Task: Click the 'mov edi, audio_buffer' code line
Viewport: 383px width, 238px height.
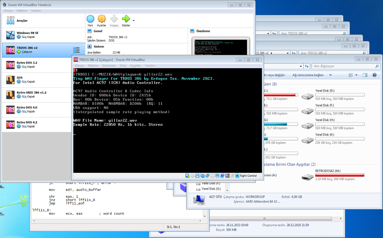Action: click(75, 190)
